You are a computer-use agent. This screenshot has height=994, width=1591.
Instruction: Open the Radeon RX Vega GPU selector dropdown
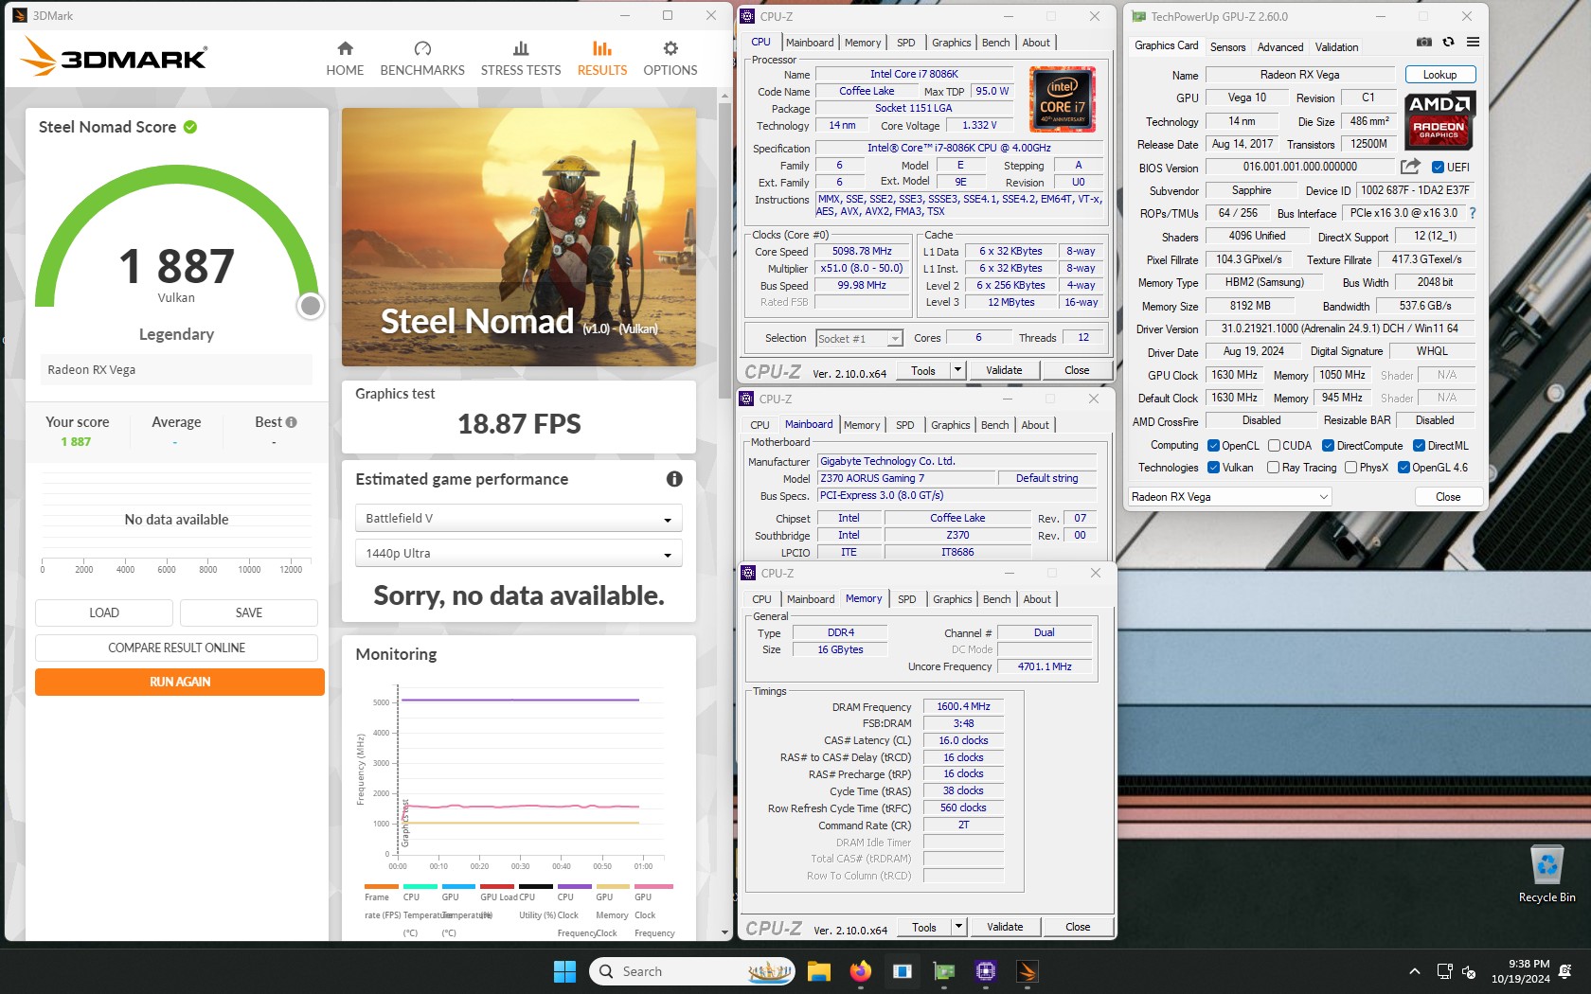click(x=1229, y=497)
